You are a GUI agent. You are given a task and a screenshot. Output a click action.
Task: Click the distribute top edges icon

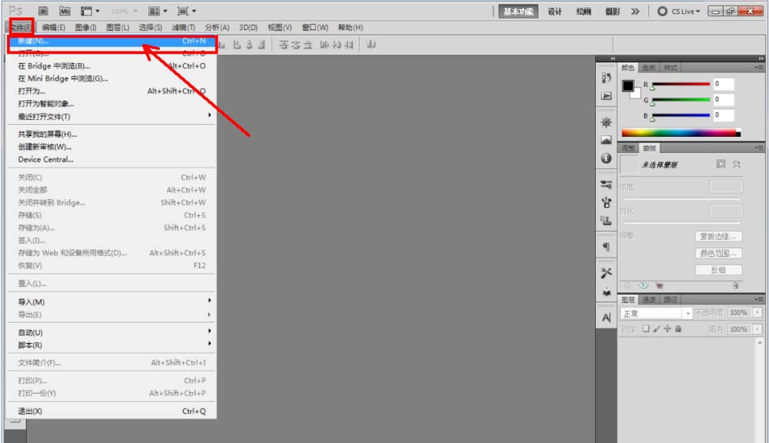tap(284, 45)
